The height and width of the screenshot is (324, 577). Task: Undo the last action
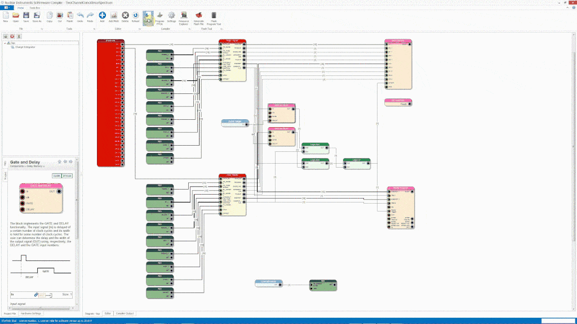coord(80,17)
